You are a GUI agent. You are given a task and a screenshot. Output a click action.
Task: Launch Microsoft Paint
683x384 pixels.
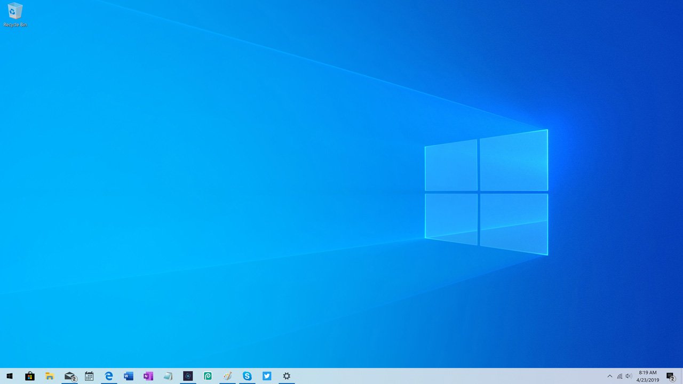click(x=227, y=376)
